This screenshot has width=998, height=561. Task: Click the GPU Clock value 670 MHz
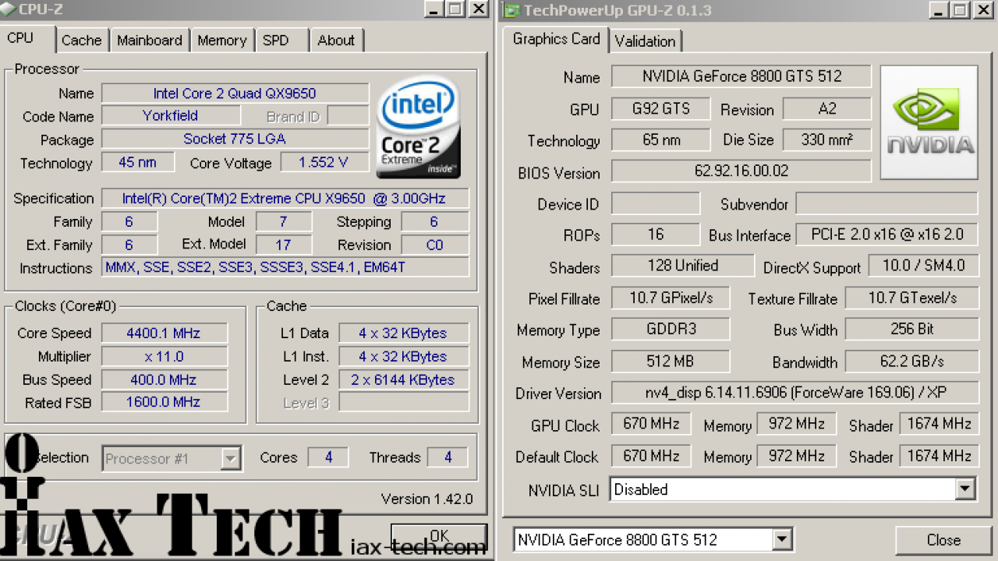(651, 424)
